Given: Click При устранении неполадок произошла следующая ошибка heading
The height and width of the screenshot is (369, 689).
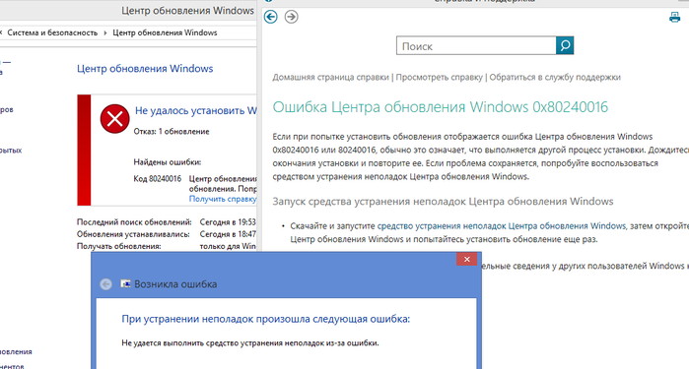Looking at the screenshot, I should [x=266, y=319].
